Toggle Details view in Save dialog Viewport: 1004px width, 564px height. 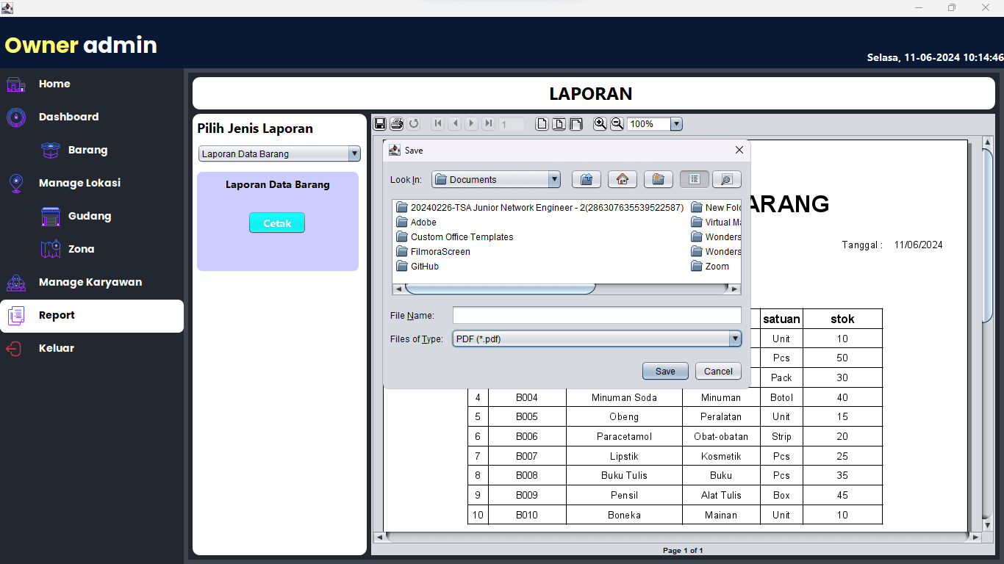726,179
